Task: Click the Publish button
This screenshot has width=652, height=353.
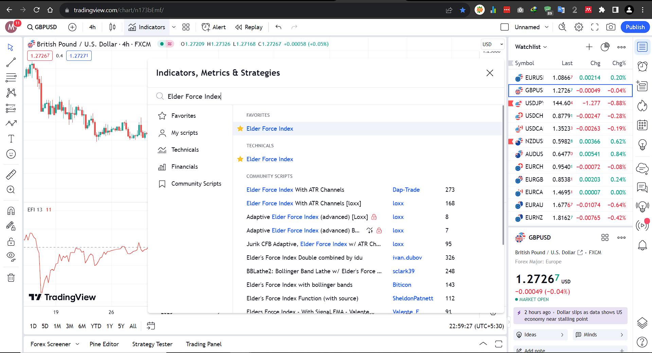Action: click(635, 27)
